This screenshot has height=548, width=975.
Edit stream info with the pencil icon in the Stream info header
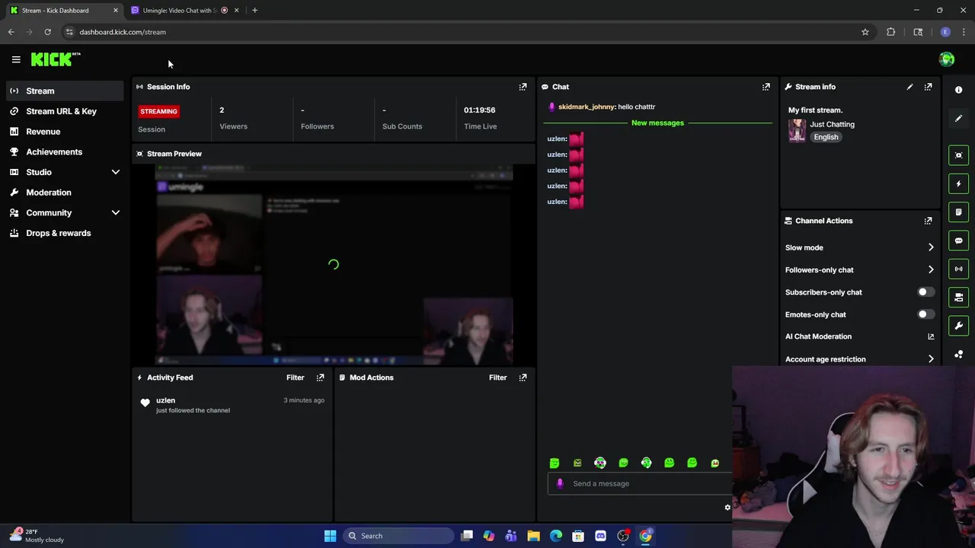tap(909, 87)
